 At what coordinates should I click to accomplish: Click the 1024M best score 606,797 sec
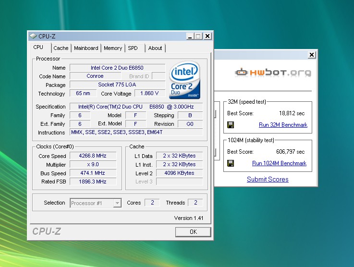pos(290,152)
